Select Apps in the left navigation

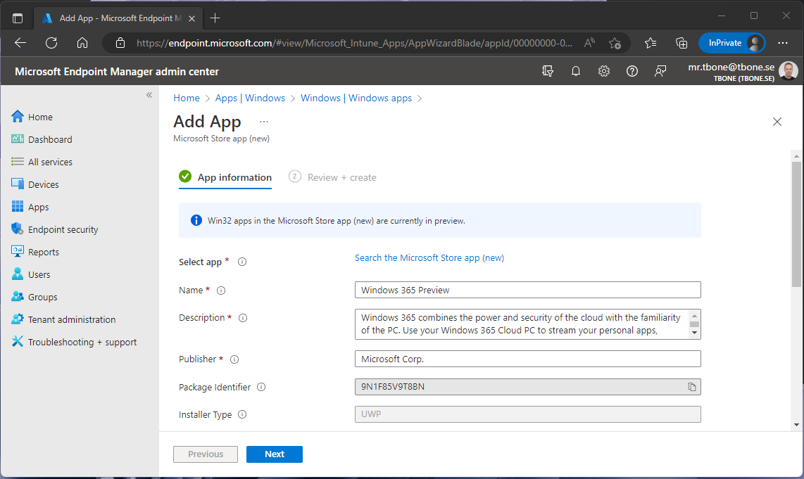point(39,206)
